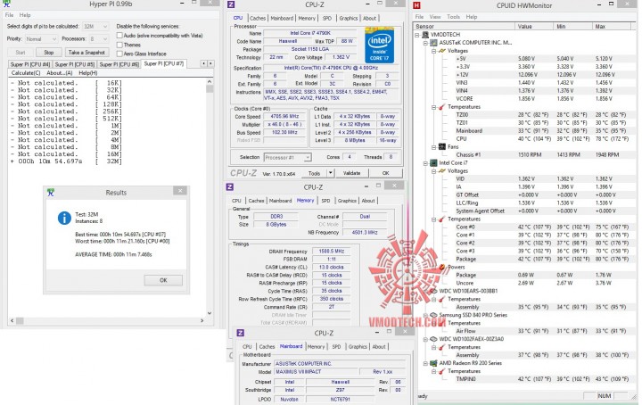
Task: Click the Max column header in HWMonitor
Action: pyautogui.click(x=612, y=26)
